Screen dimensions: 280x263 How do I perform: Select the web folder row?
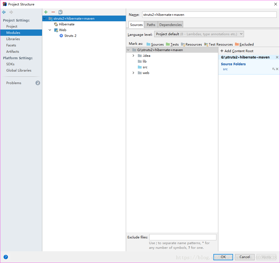click(x=172, y=73)
